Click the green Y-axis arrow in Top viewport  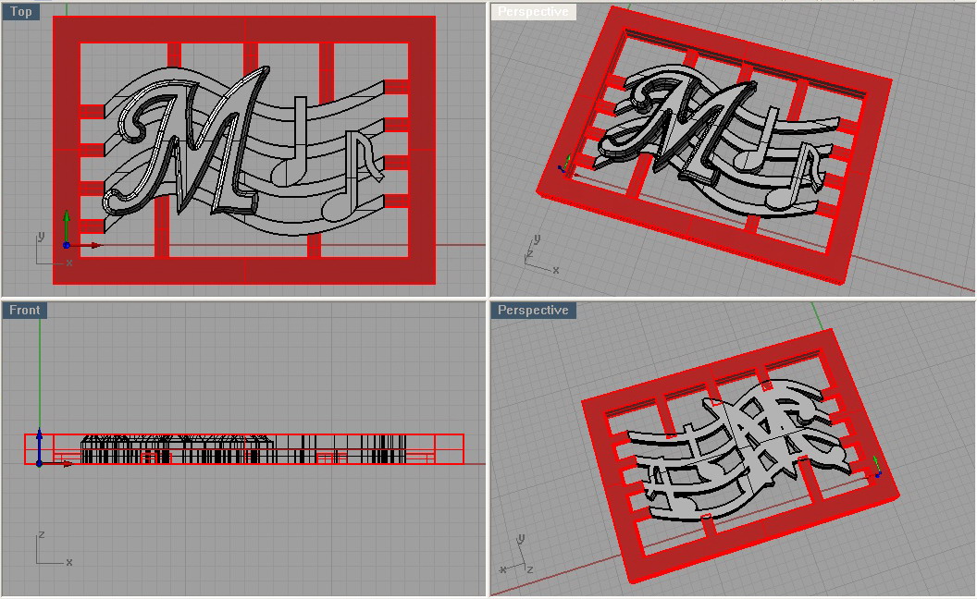(66, 218)
